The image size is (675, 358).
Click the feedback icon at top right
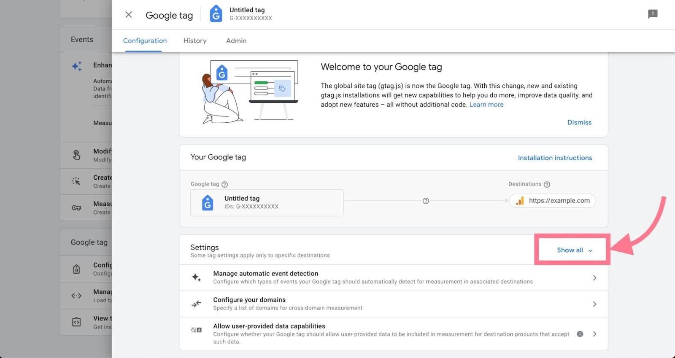(x=653, y=14)
